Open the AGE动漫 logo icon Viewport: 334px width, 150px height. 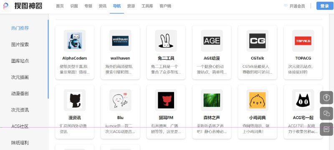(x=212, y=41)
